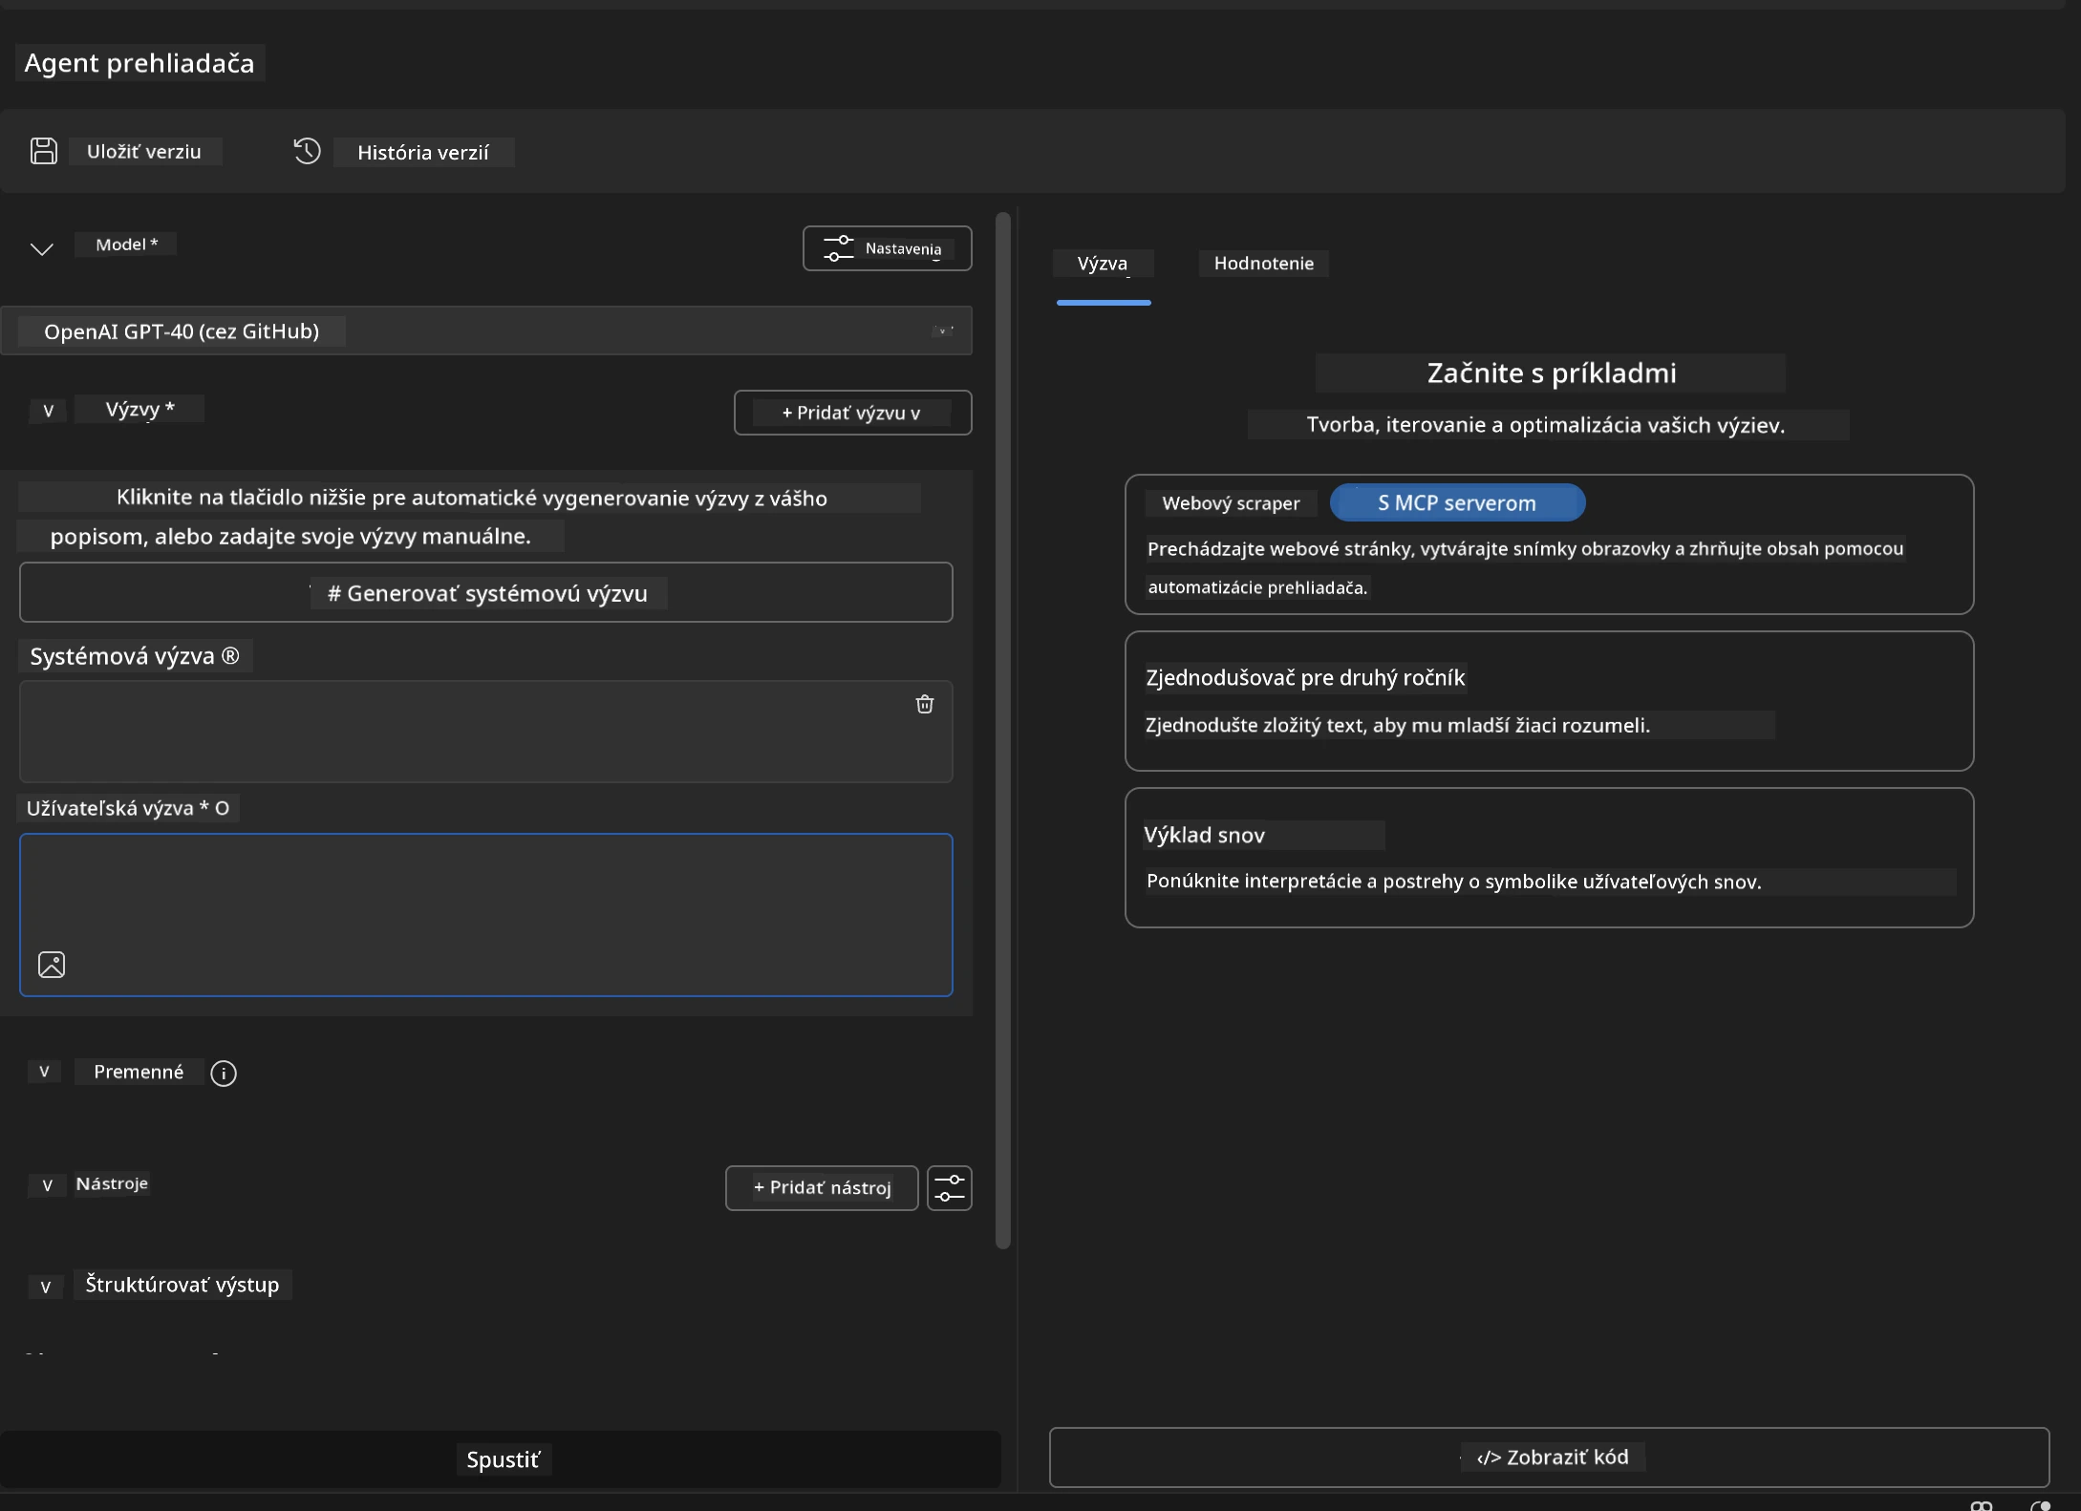Open the Webový scraper example card
This screenshot has height=1511, width=2081.
pyautogui.click(x=1549, y=544)
